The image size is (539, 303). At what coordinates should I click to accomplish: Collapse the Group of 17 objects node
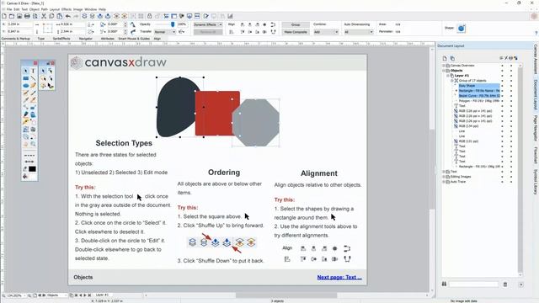pos(452,81)
